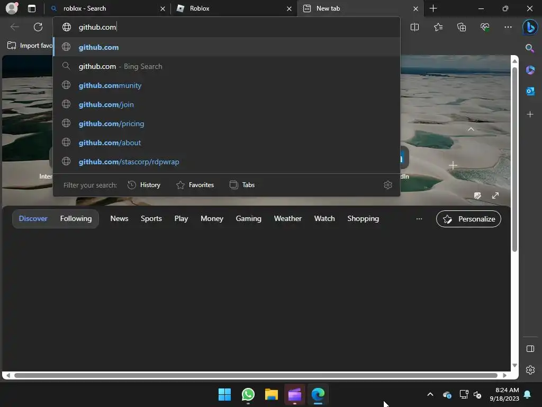
Task: Close the New tab tab
Action: click(x=415, y=8)
